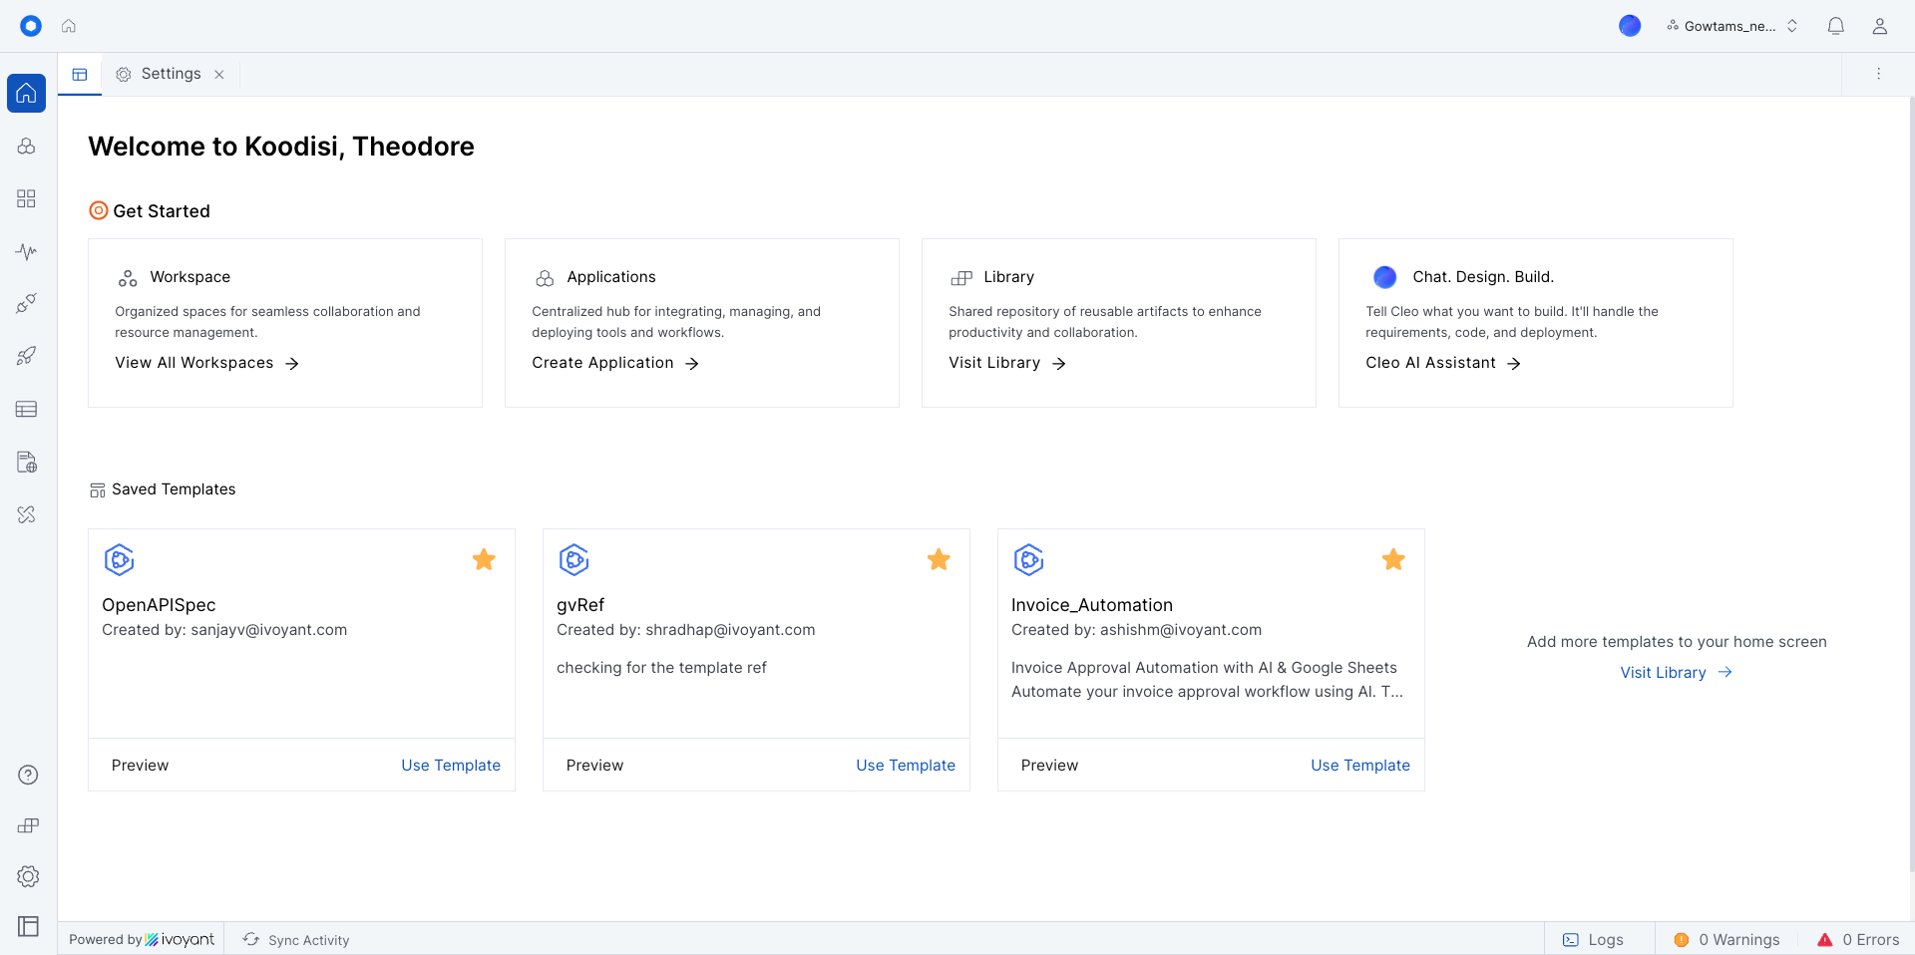Close the Settings tab
The height and width of the screenshot is (955, 1915).
219,75
